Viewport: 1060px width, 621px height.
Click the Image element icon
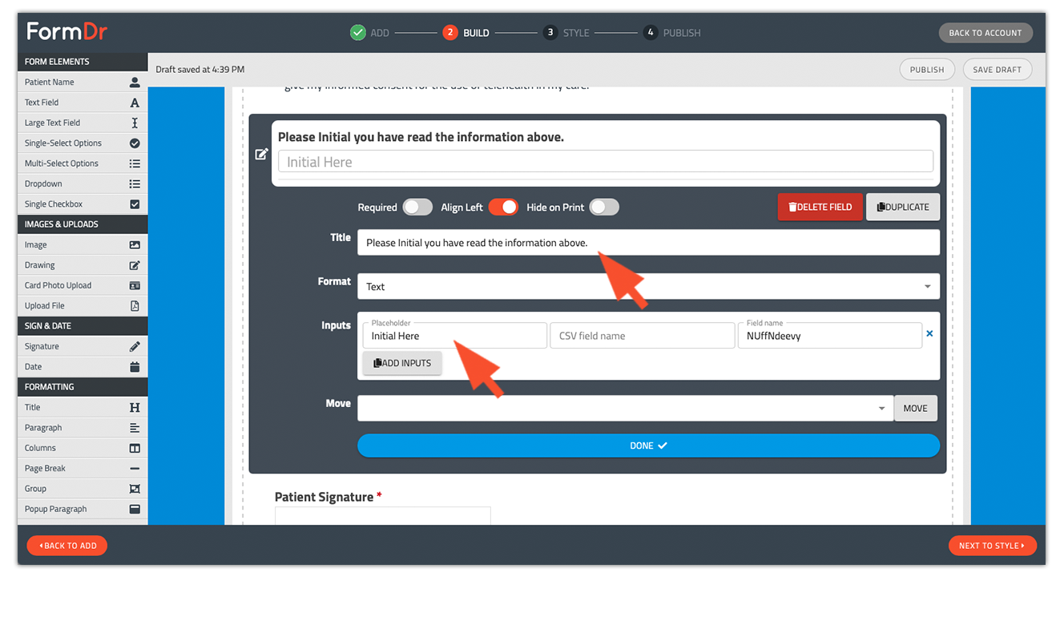[x=135, y=244]
